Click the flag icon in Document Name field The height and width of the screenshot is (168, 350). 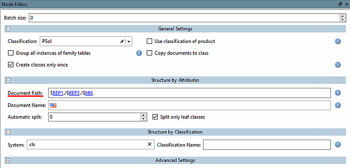click(53, 105)
